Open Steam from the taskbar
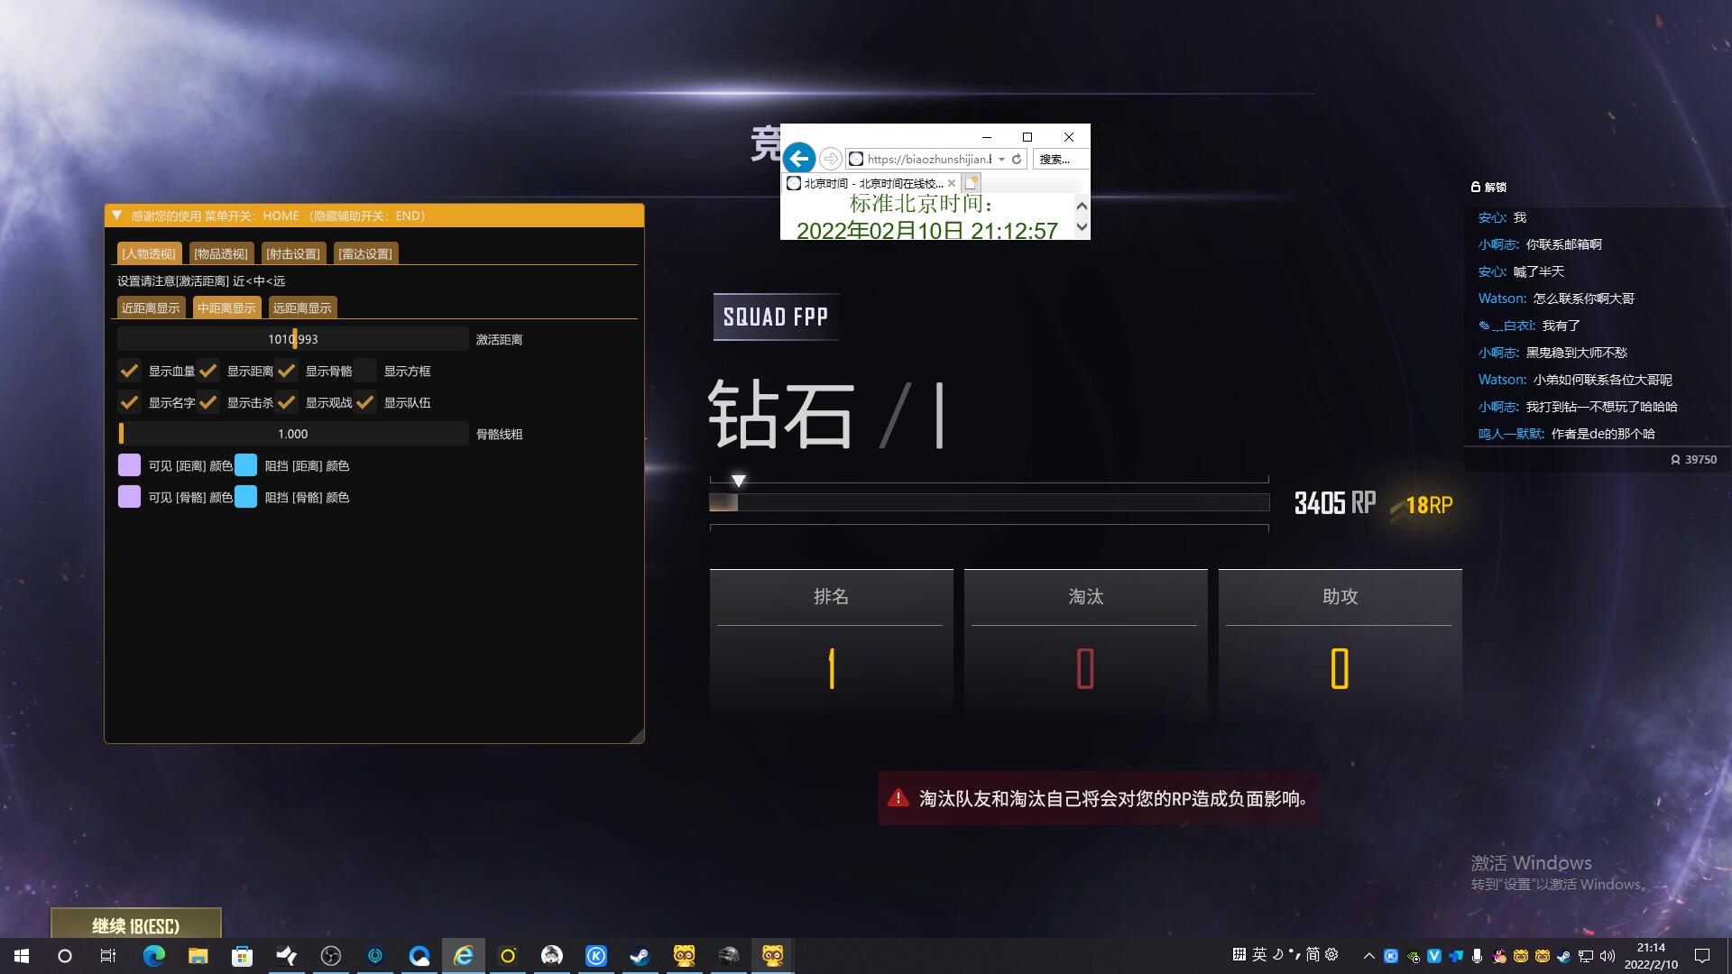The height and width of the screenshot is (974, 1732). [x=640, y=956]
